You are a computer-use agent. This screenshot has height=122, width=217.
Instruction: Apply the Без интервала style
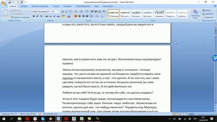click(125, 14)
